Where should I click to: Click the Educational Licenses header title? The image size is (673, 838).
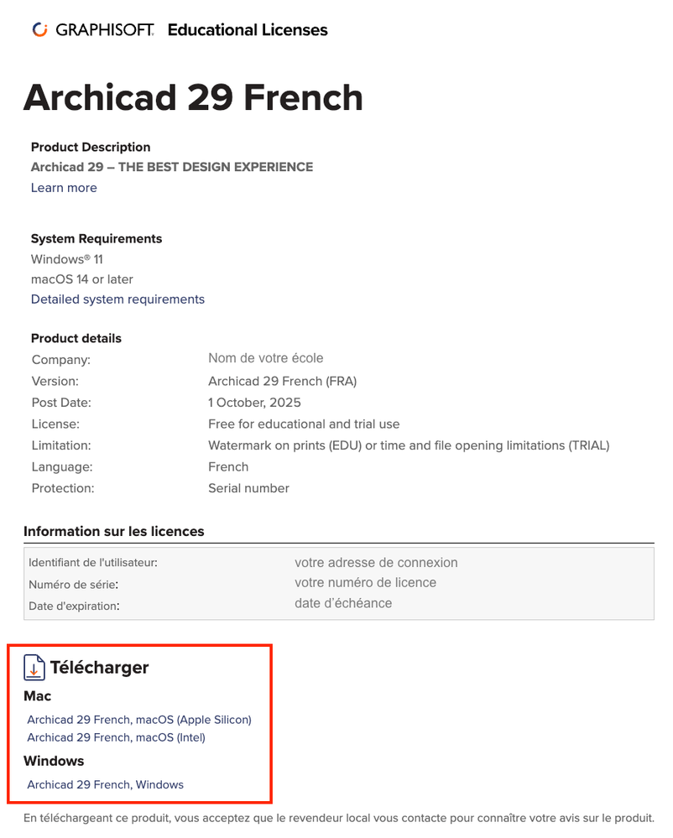(x=248, y=30)
